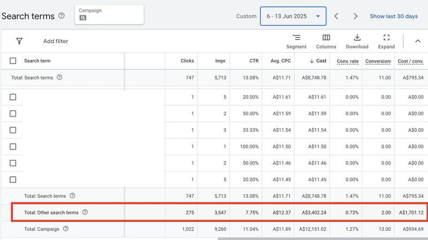
Task: Collapse the toolbar with the up chevron
Action: coord(418,41)
